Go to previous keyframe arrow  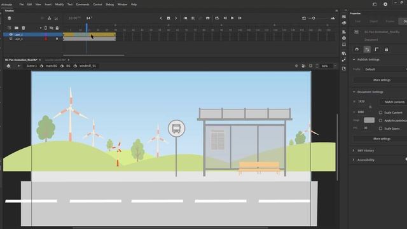[x=161, y=18]
